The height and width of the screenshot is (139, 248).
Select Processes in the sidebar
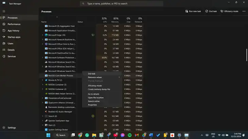pyautogui.click(x=19, y=18)
